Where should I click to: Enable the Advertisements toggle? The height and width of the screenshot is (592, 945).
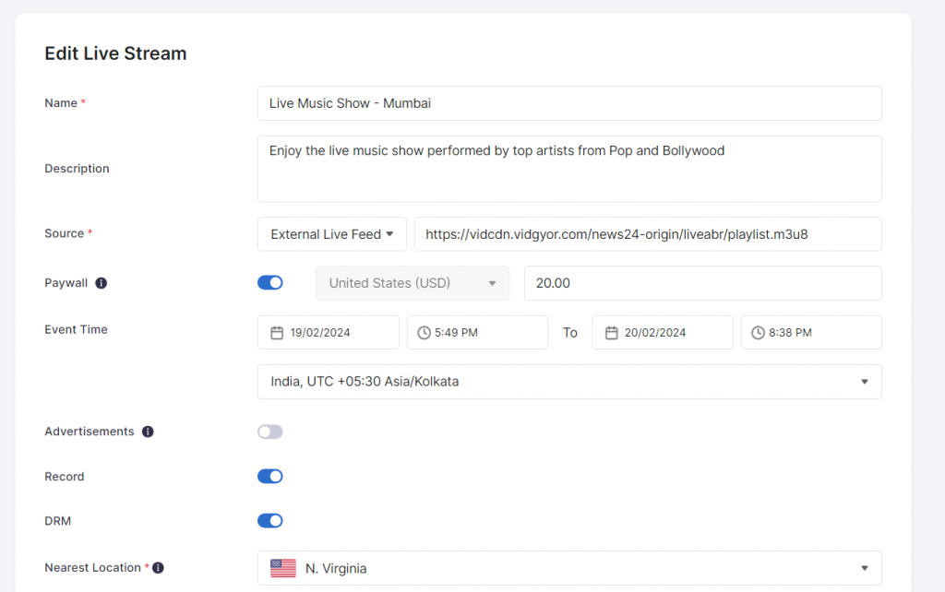pyautogui.click(x=269, y=431)
